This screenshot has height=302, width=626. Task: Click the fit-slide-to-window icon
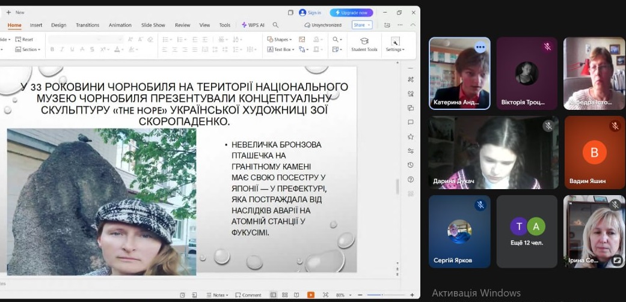point(325,295)
